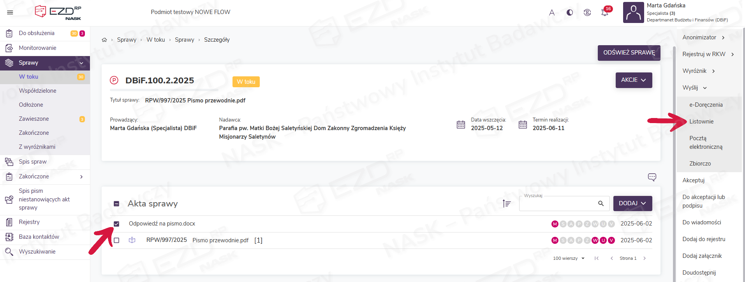Click the Wyszukaj search input field

(x=557, y=204)
